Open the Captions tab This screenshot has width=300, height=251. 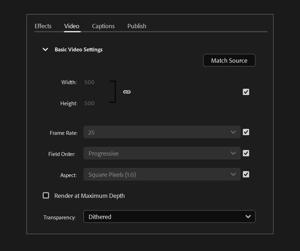pos(103,26)
